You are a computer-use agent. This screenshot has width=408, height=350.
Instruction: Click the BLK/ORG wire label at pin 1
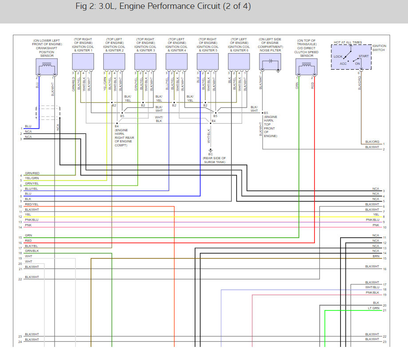click(372, 142)
